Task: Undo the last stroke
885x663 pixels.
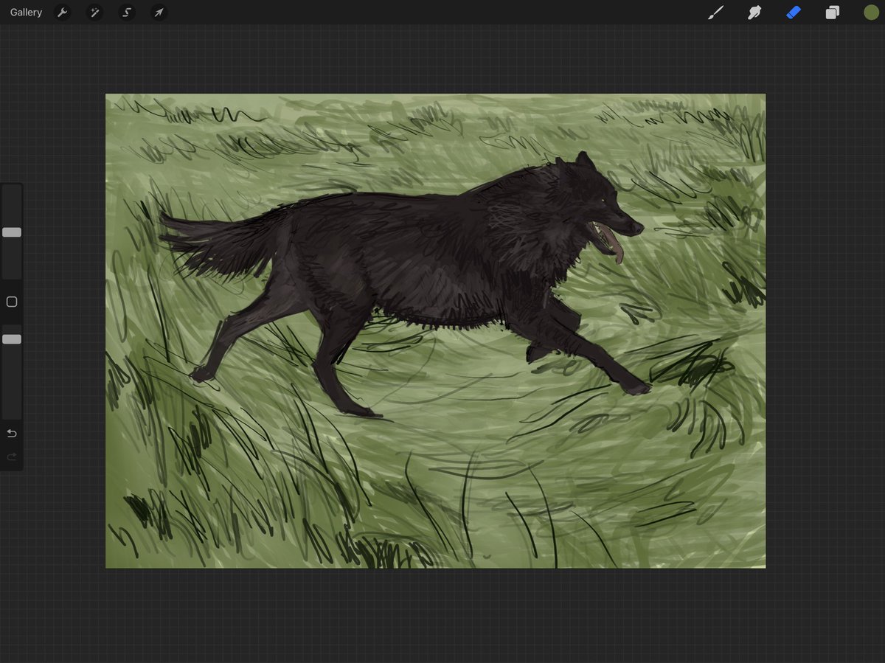Action: (x=12, y=433)
